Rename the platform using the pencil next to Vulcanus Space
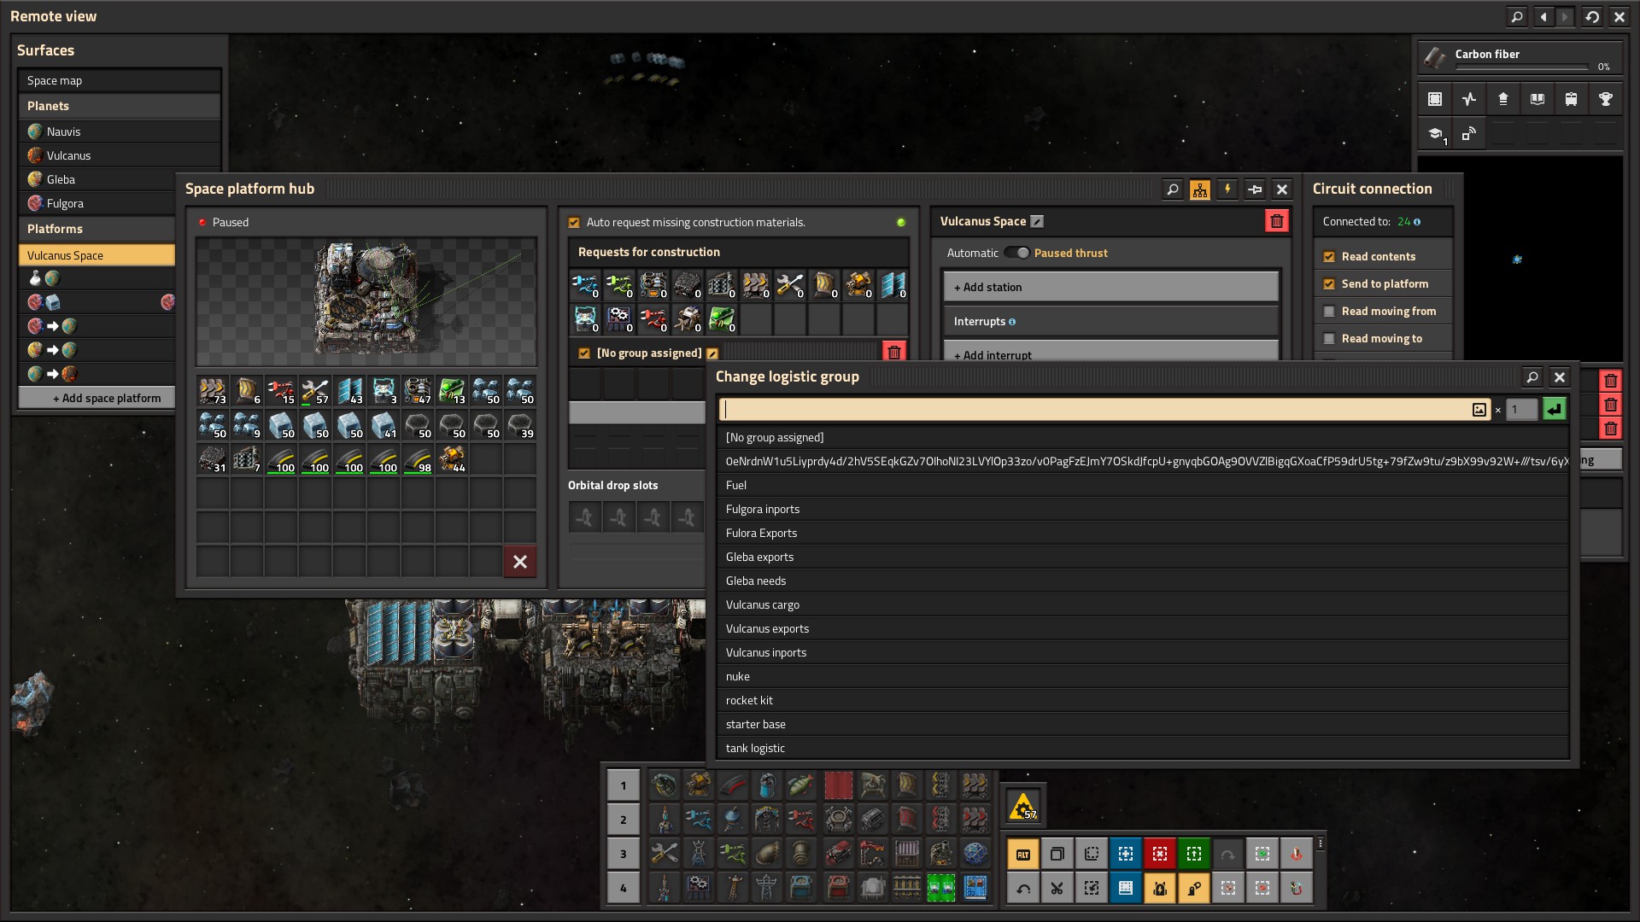 pyautogui.click(x=1037, y=222)
